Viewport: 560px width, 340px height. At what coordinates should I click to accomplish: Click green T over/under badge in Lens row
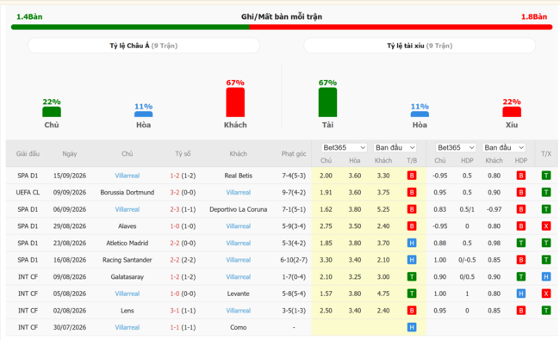[x=546, y=311]
